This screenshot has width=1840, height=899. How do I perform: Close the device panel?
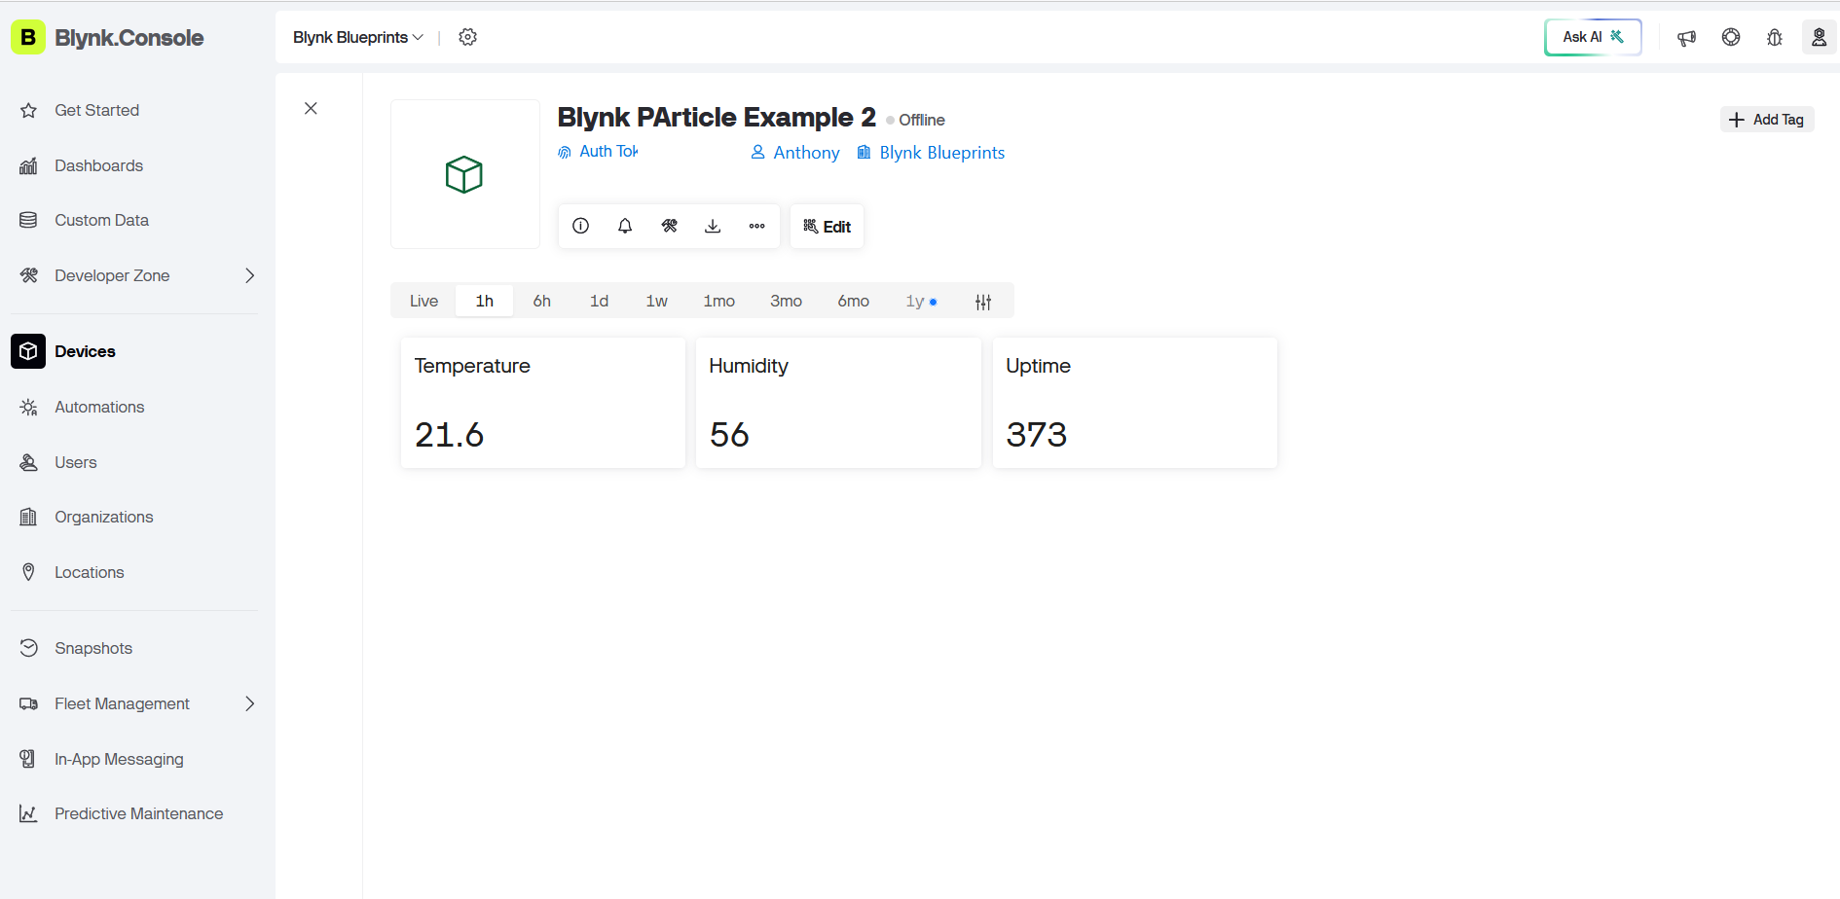click(x=311, y=108)
